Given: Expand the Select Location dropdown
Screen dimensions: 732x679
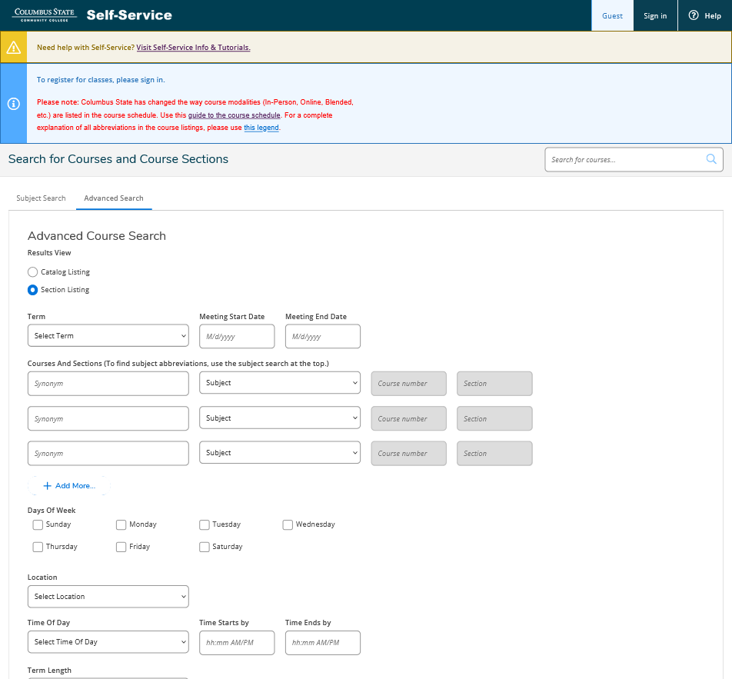Looking at the screenshot, I should point(108,597).
